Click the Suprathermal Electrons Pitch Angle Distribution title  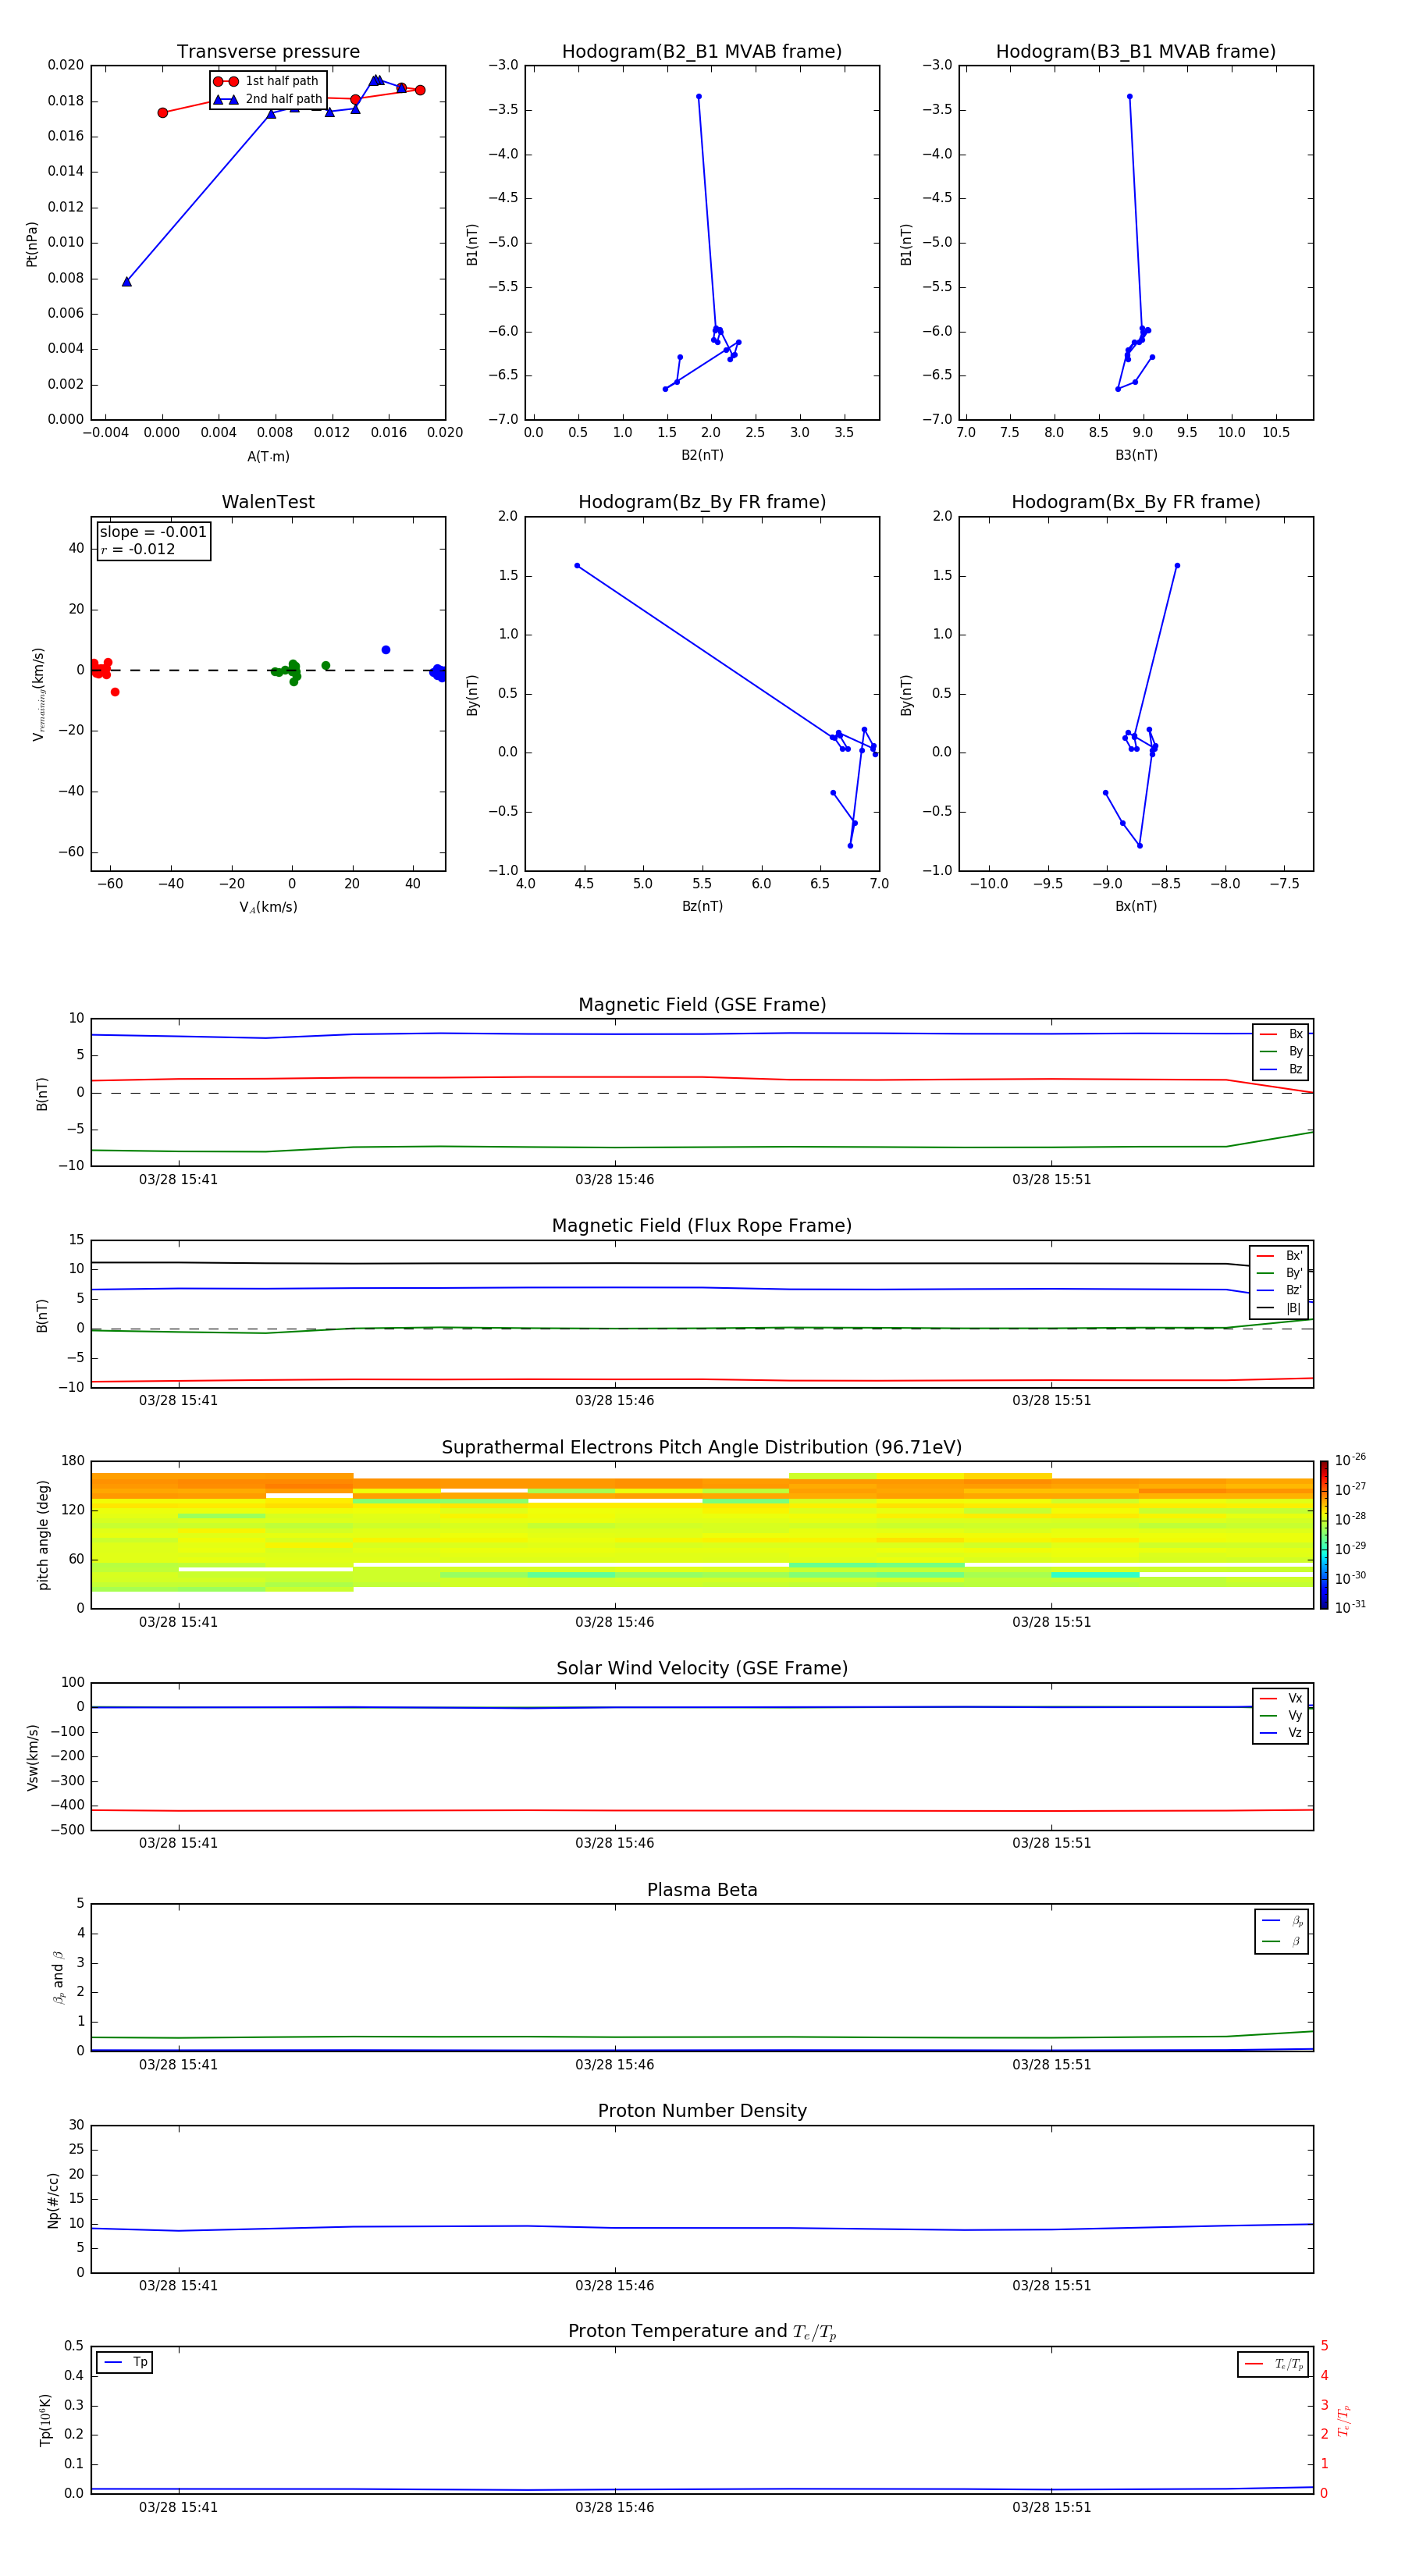coord(702,1448)
